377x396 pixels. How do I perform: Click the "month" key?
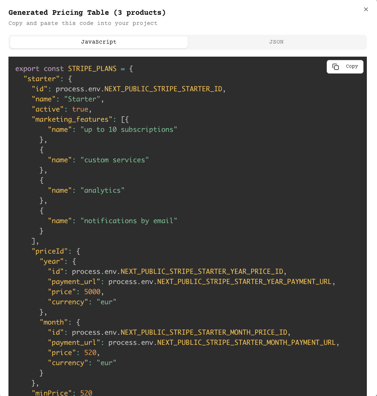point(54,322)
